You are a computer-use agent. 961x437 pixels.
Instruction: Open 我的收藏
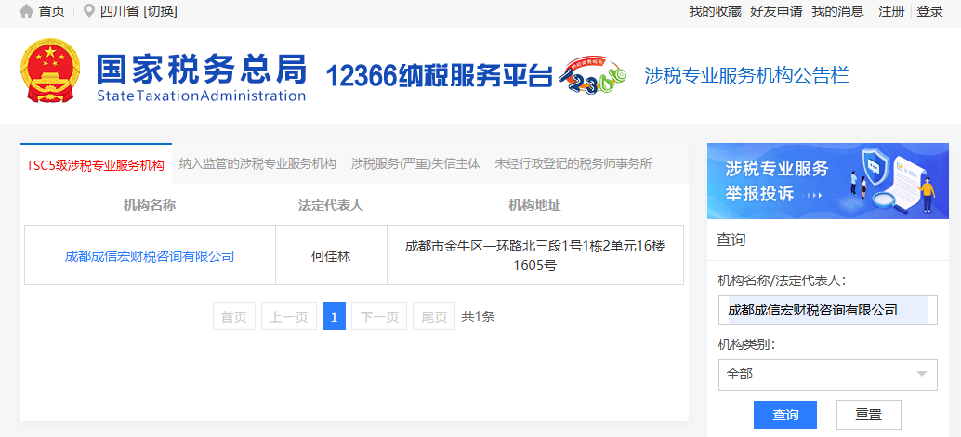pyautogui.click(x=716, y=11)
